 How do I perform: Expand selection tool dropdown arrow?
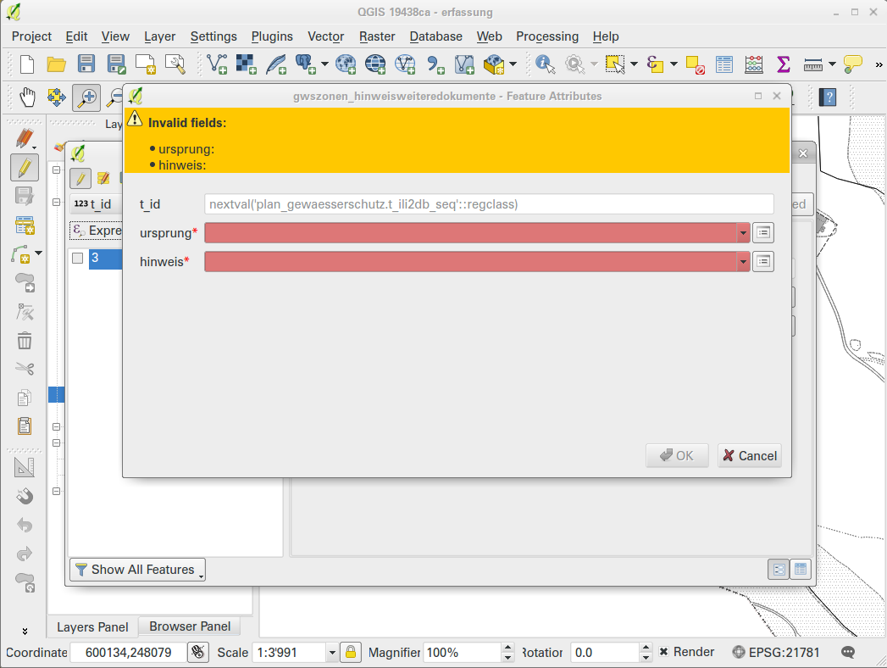(635, 64)
